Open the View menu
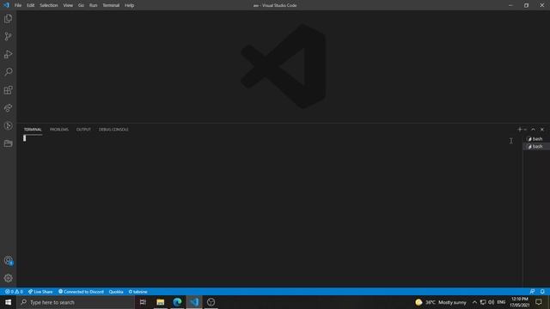Image resolution: width=550 pixels, height=309 pixels. 68,5
